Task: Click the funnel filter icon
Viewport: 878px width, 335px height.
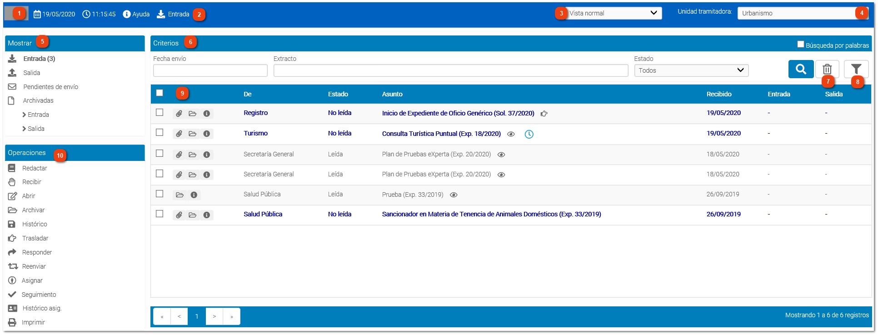Action: (856, 69)
